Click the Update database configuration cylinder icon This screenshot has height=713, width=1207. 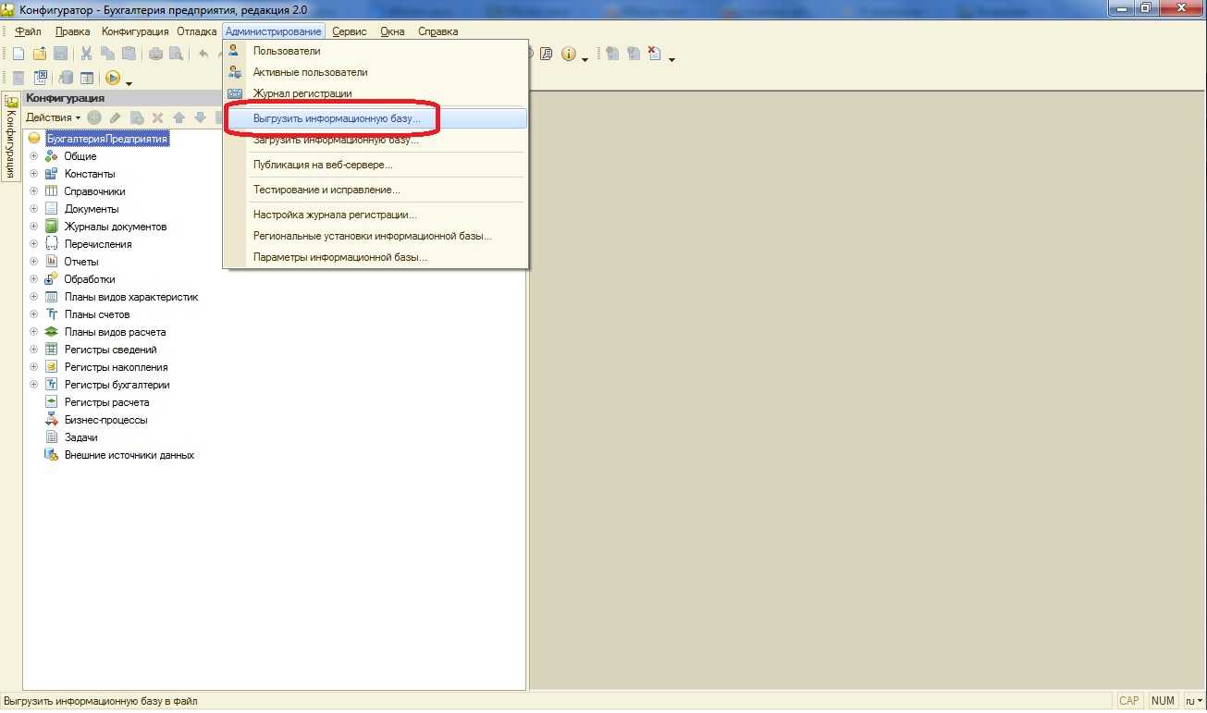pyautogui.click(x=66, y=79)
